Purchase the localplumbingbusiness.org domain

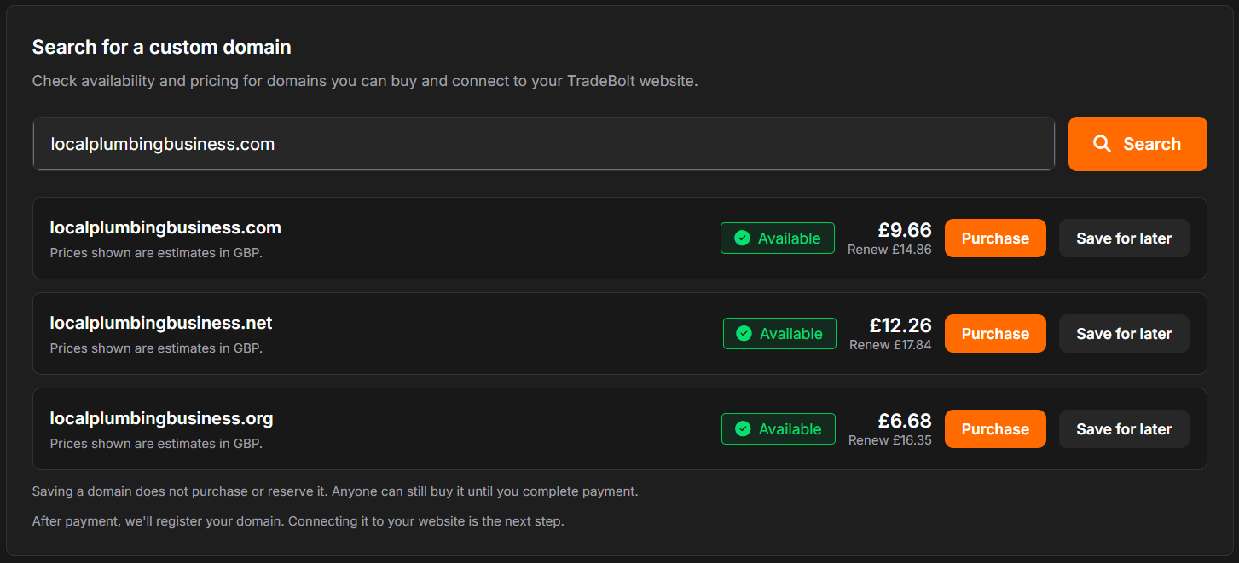pos(994,428)
